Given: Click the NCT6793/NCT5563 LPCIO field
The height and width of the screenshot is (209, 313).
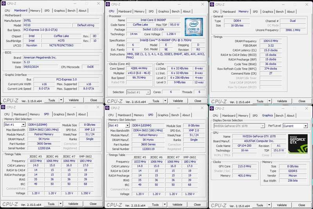Looking at the screenshot, I should click(61, 45).
